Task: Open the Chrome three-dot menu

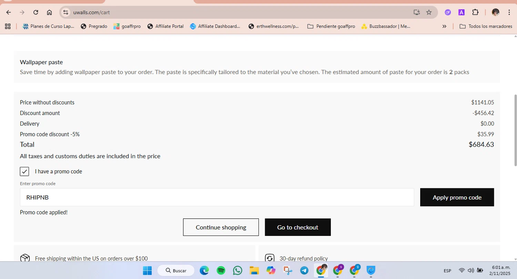Action: coord(509,12)
